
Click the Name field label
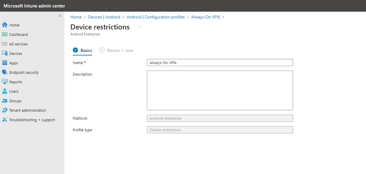79,63
